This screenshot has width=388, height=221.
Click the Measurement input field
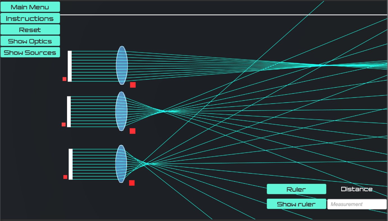tap(357, 204)
